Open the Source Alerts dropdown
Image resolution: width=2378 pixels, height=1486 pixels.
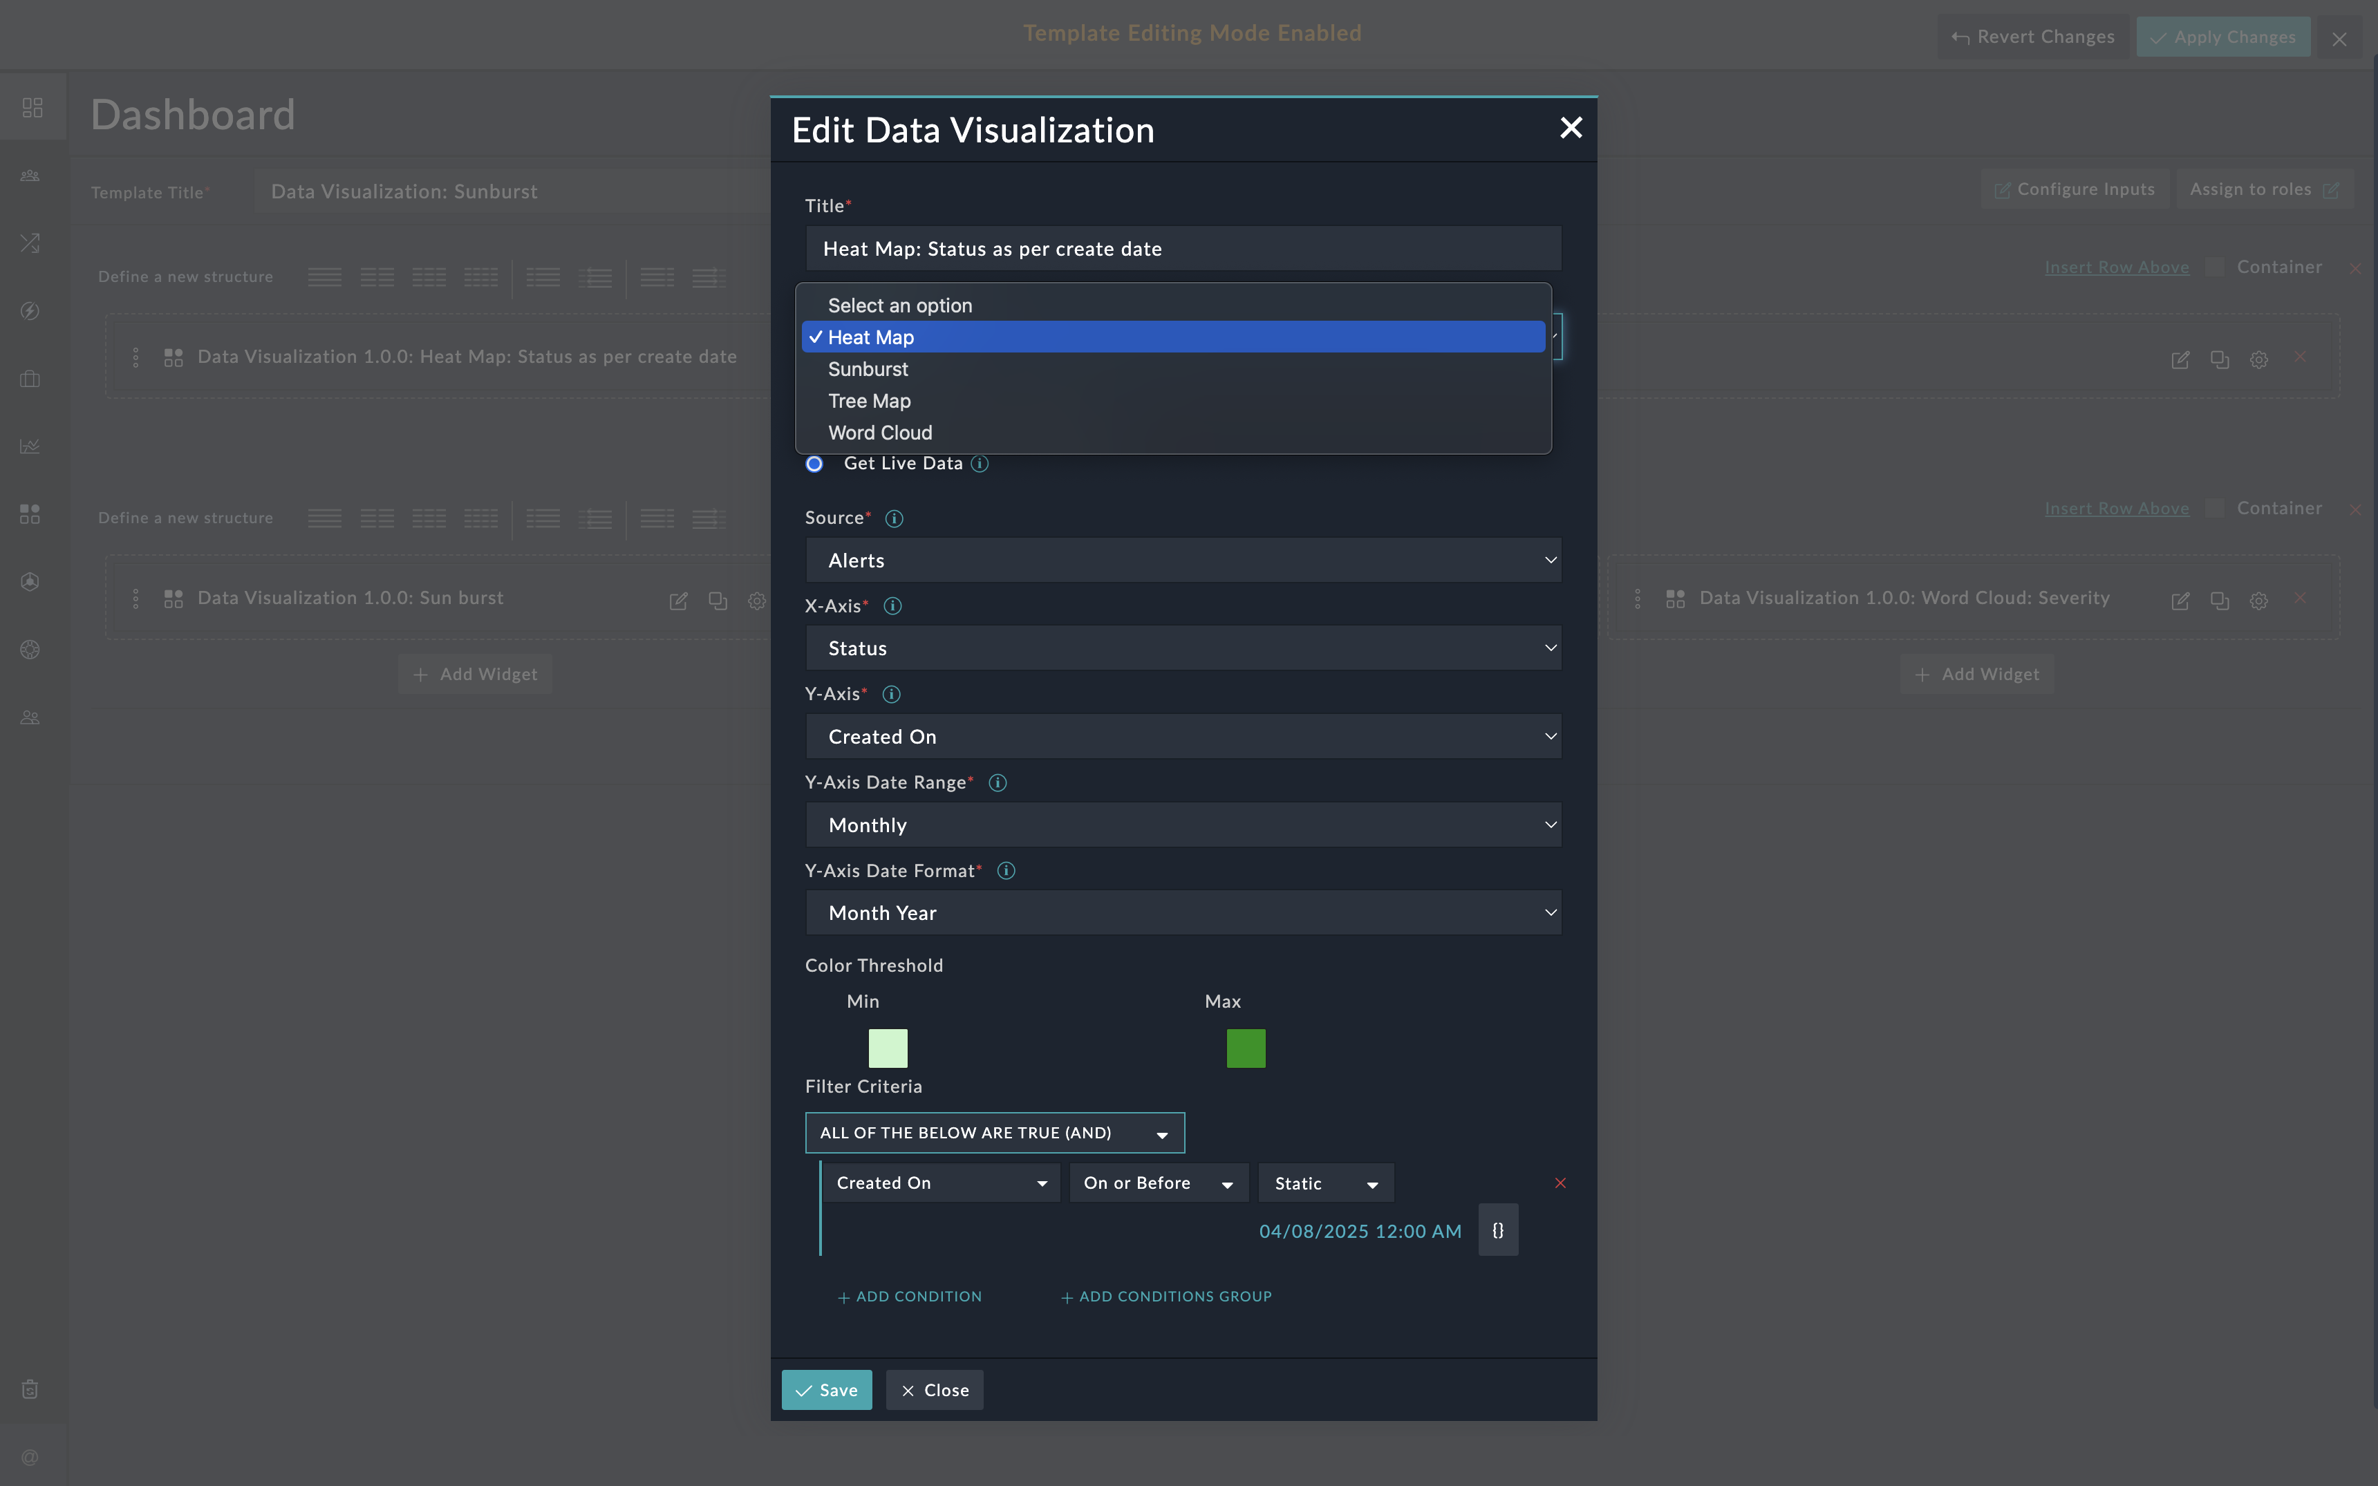click(1182, 561)
